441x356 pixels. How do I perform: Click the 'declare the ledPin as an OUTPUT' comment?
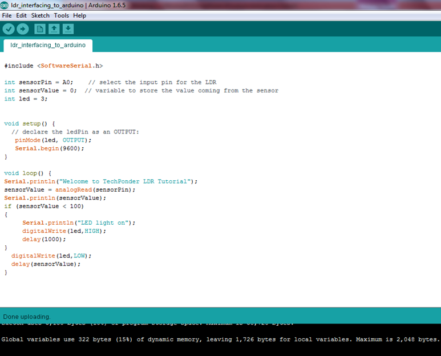click(75, 132)
